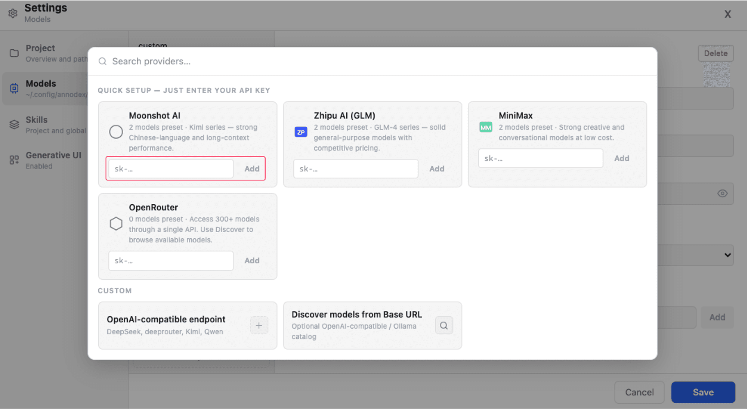Click the Cancel button at bottom

tap(639, 392)
